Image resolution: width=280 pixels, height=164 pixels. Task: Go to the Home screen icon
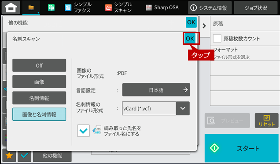click(x=11, y=7)
